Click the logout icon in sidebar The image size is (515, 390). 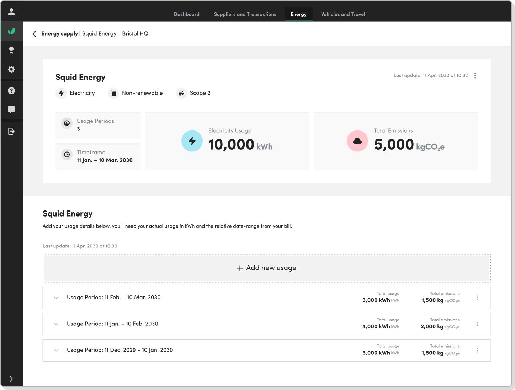point(11,132)
